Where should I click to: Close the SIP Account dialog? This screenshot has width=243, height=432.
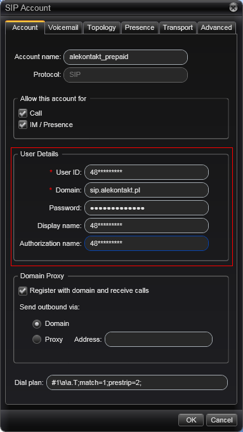point(233,8)
